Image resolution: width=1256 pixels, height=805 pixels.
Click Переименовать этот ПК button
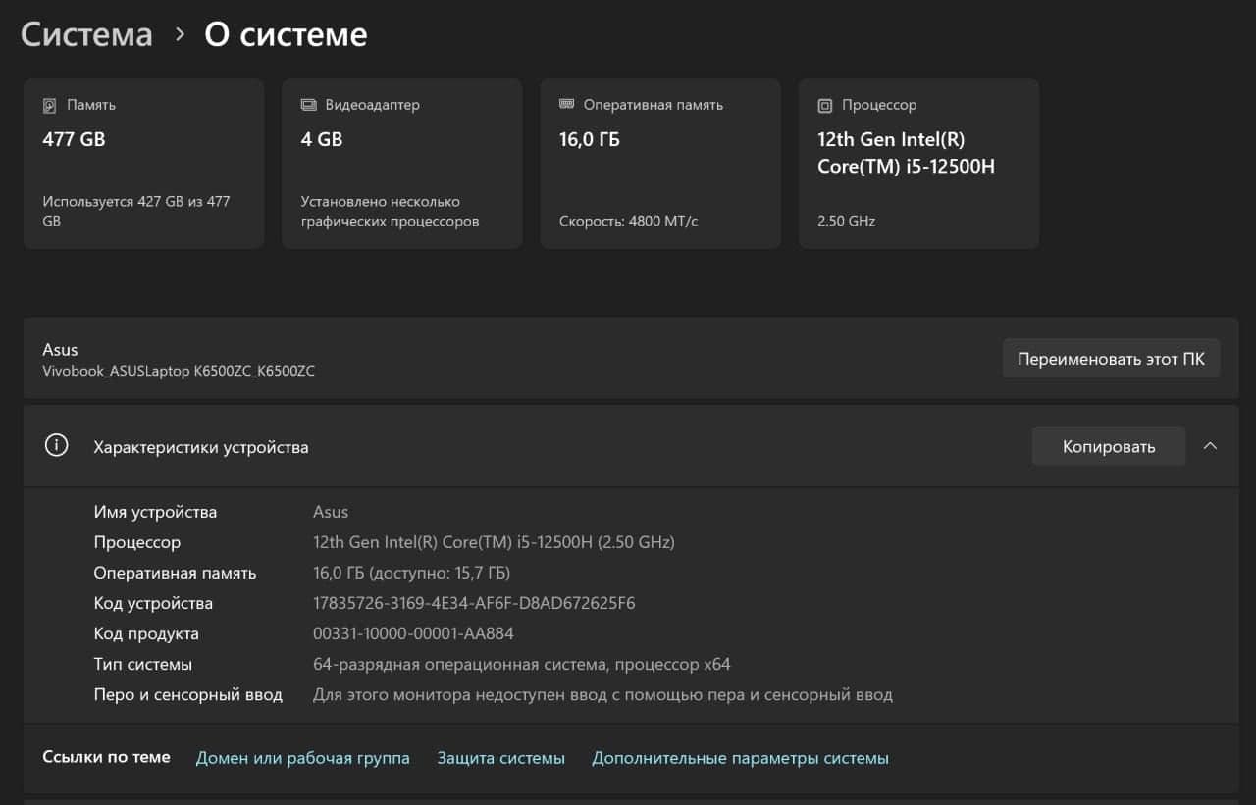pos(1111,358)
